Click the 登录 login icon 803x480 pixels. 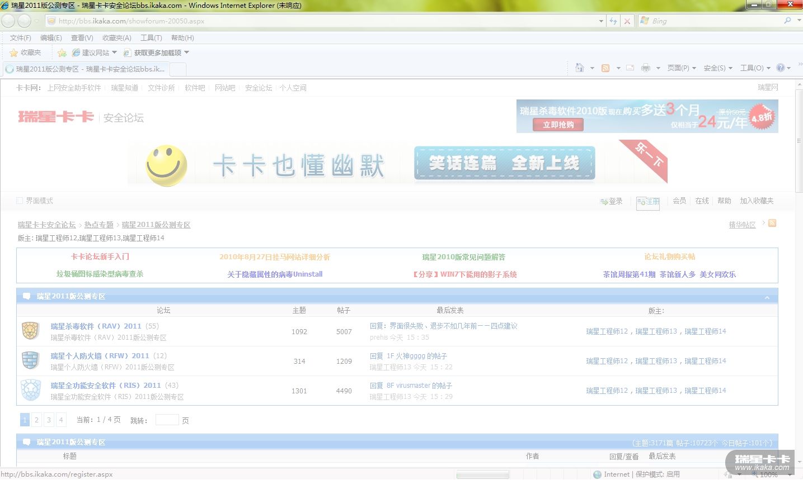click(604, 202)
